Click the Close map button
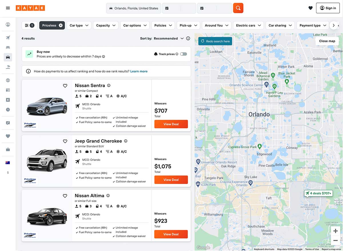Viewport: 343px width, 251px height. [327, 41]
